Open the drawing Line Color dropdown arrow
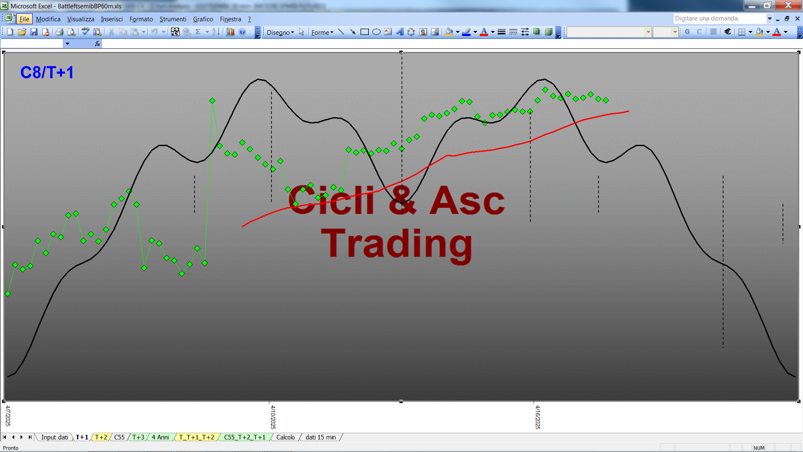 pyautogui.click(x=475, y=32)
